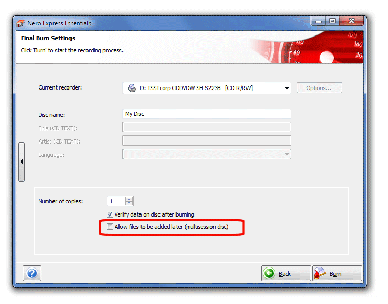Screen dimensions: 388x304
Task: Collapse the side panel with left arrow handle
Action: coord(22,162)
